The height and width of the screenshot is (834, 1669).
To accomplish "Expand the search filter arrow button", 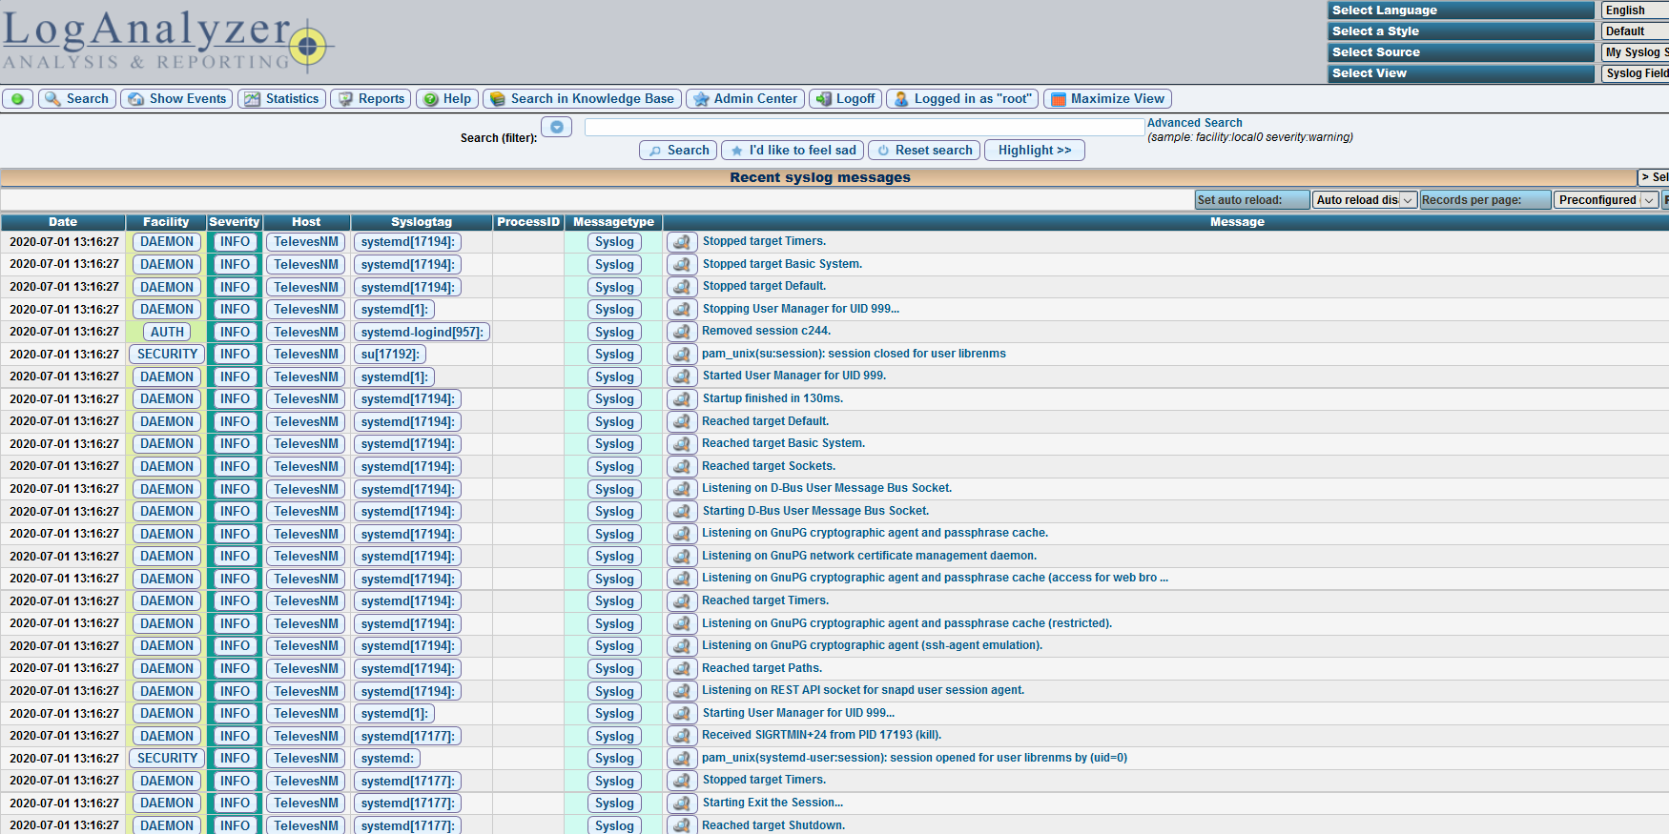I will (x=556, y=127).
